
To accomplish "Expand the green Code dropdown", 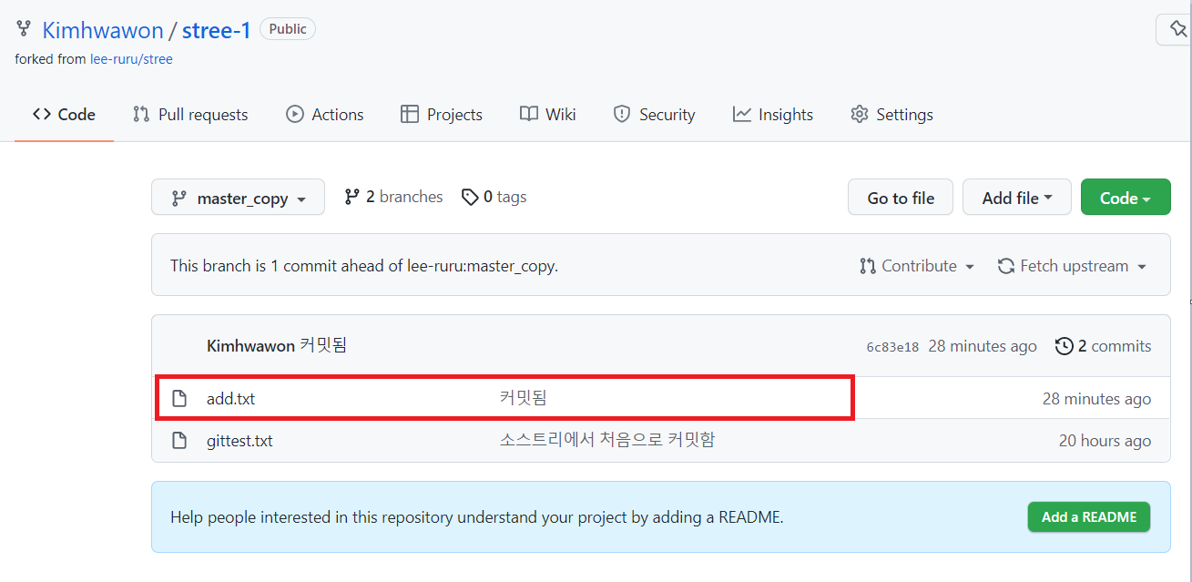I will pyautogui.click(x=1126, y=198).
